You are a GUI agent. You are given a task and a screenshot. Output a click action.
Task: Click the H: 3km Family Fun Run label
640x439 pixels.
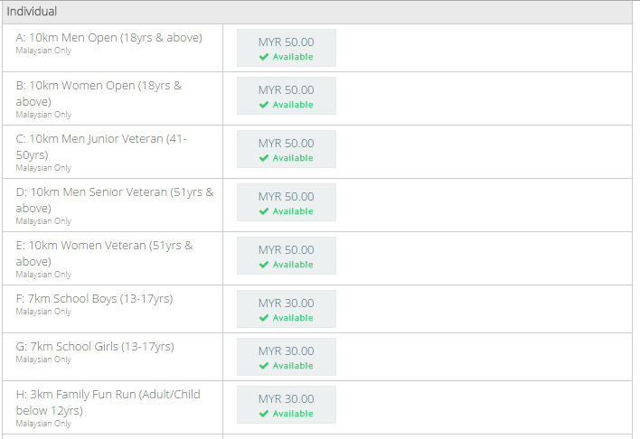coord(108,395)
